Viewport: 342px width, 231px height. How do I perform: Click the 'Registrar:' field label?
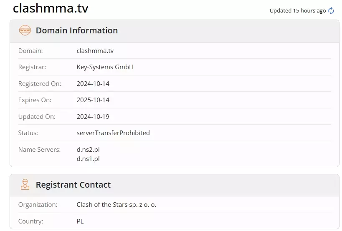pos(32,67)
